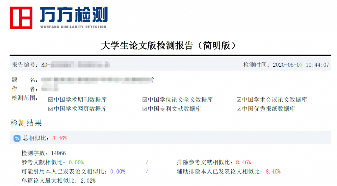The height and width of the screenshot is (186, 337).
Task: Click the blue percent icon beside 总相似比
Action: pyautogui.click(x=17, y=138)
